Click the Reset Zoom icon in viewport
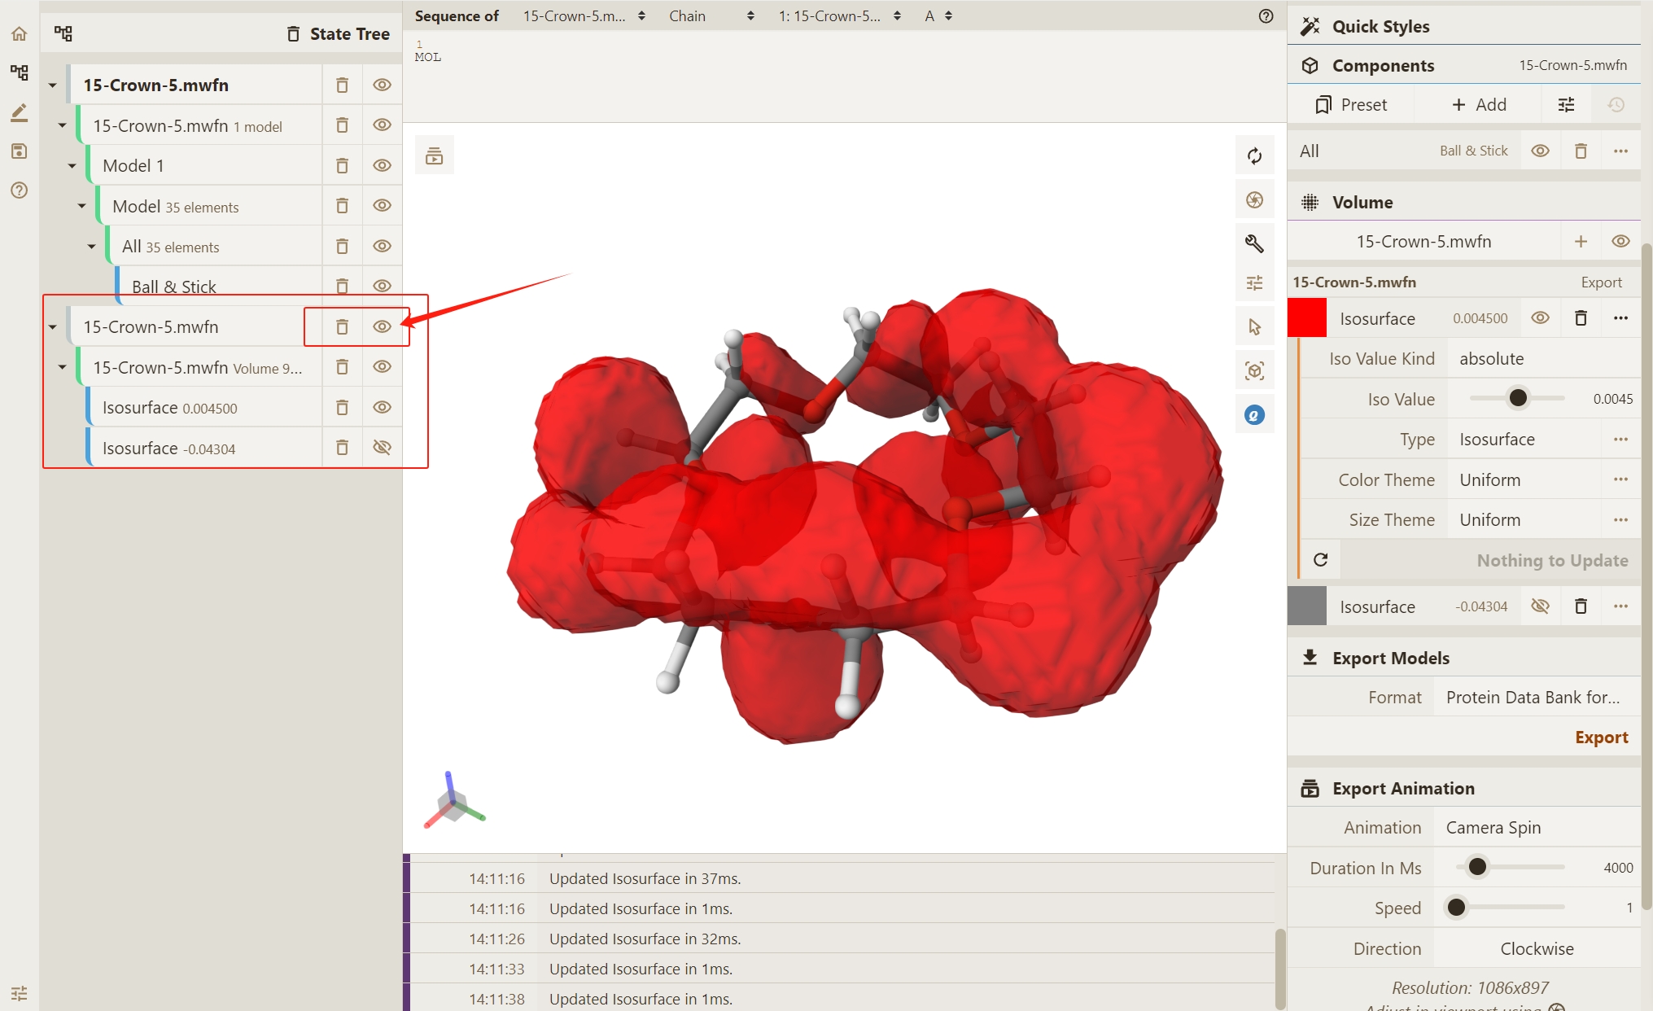 coord(1254,155)
